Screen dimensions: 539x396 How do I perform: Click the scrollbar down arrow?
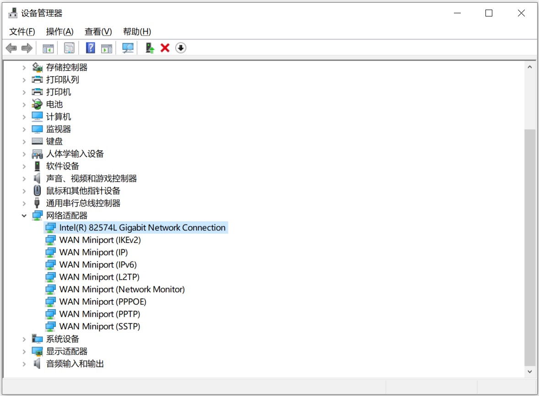(x=530, y=372)
